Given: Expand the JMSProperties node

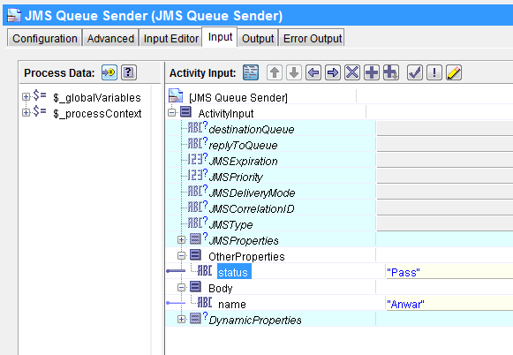Looking at the screenshot, I should [181, 240].
